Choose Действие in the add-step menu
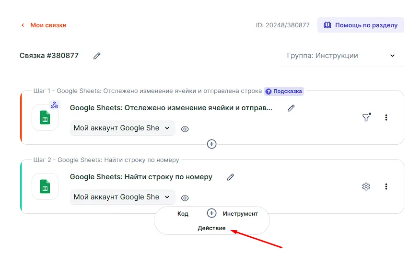Image resolution: width=420 pixels, height=266 pixels. [x=211, y=228]
